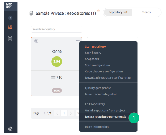The height and width of the screenshot is (135, 166).
Task: Expand the sidebar with chevron arrow
Action: pyautogui.click(x=10, y=18)
